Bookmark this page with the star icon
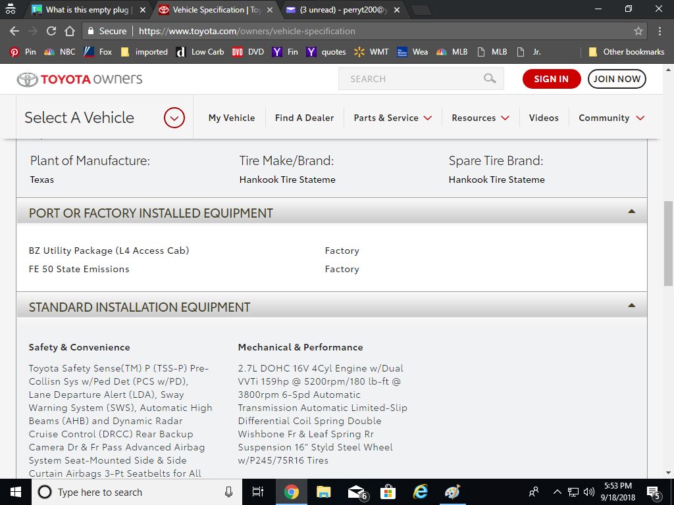This screenshot has height=505, width=674. point(638,31)
